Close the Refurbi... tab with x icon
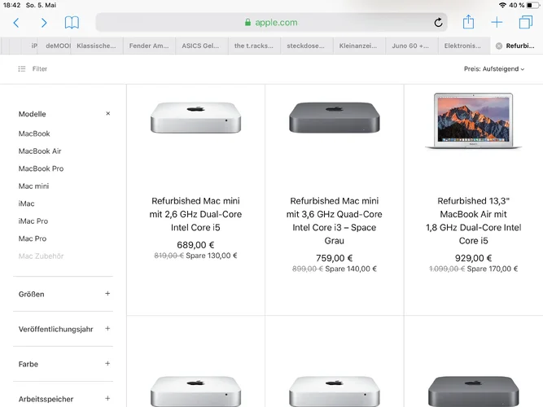 [499, 46]
